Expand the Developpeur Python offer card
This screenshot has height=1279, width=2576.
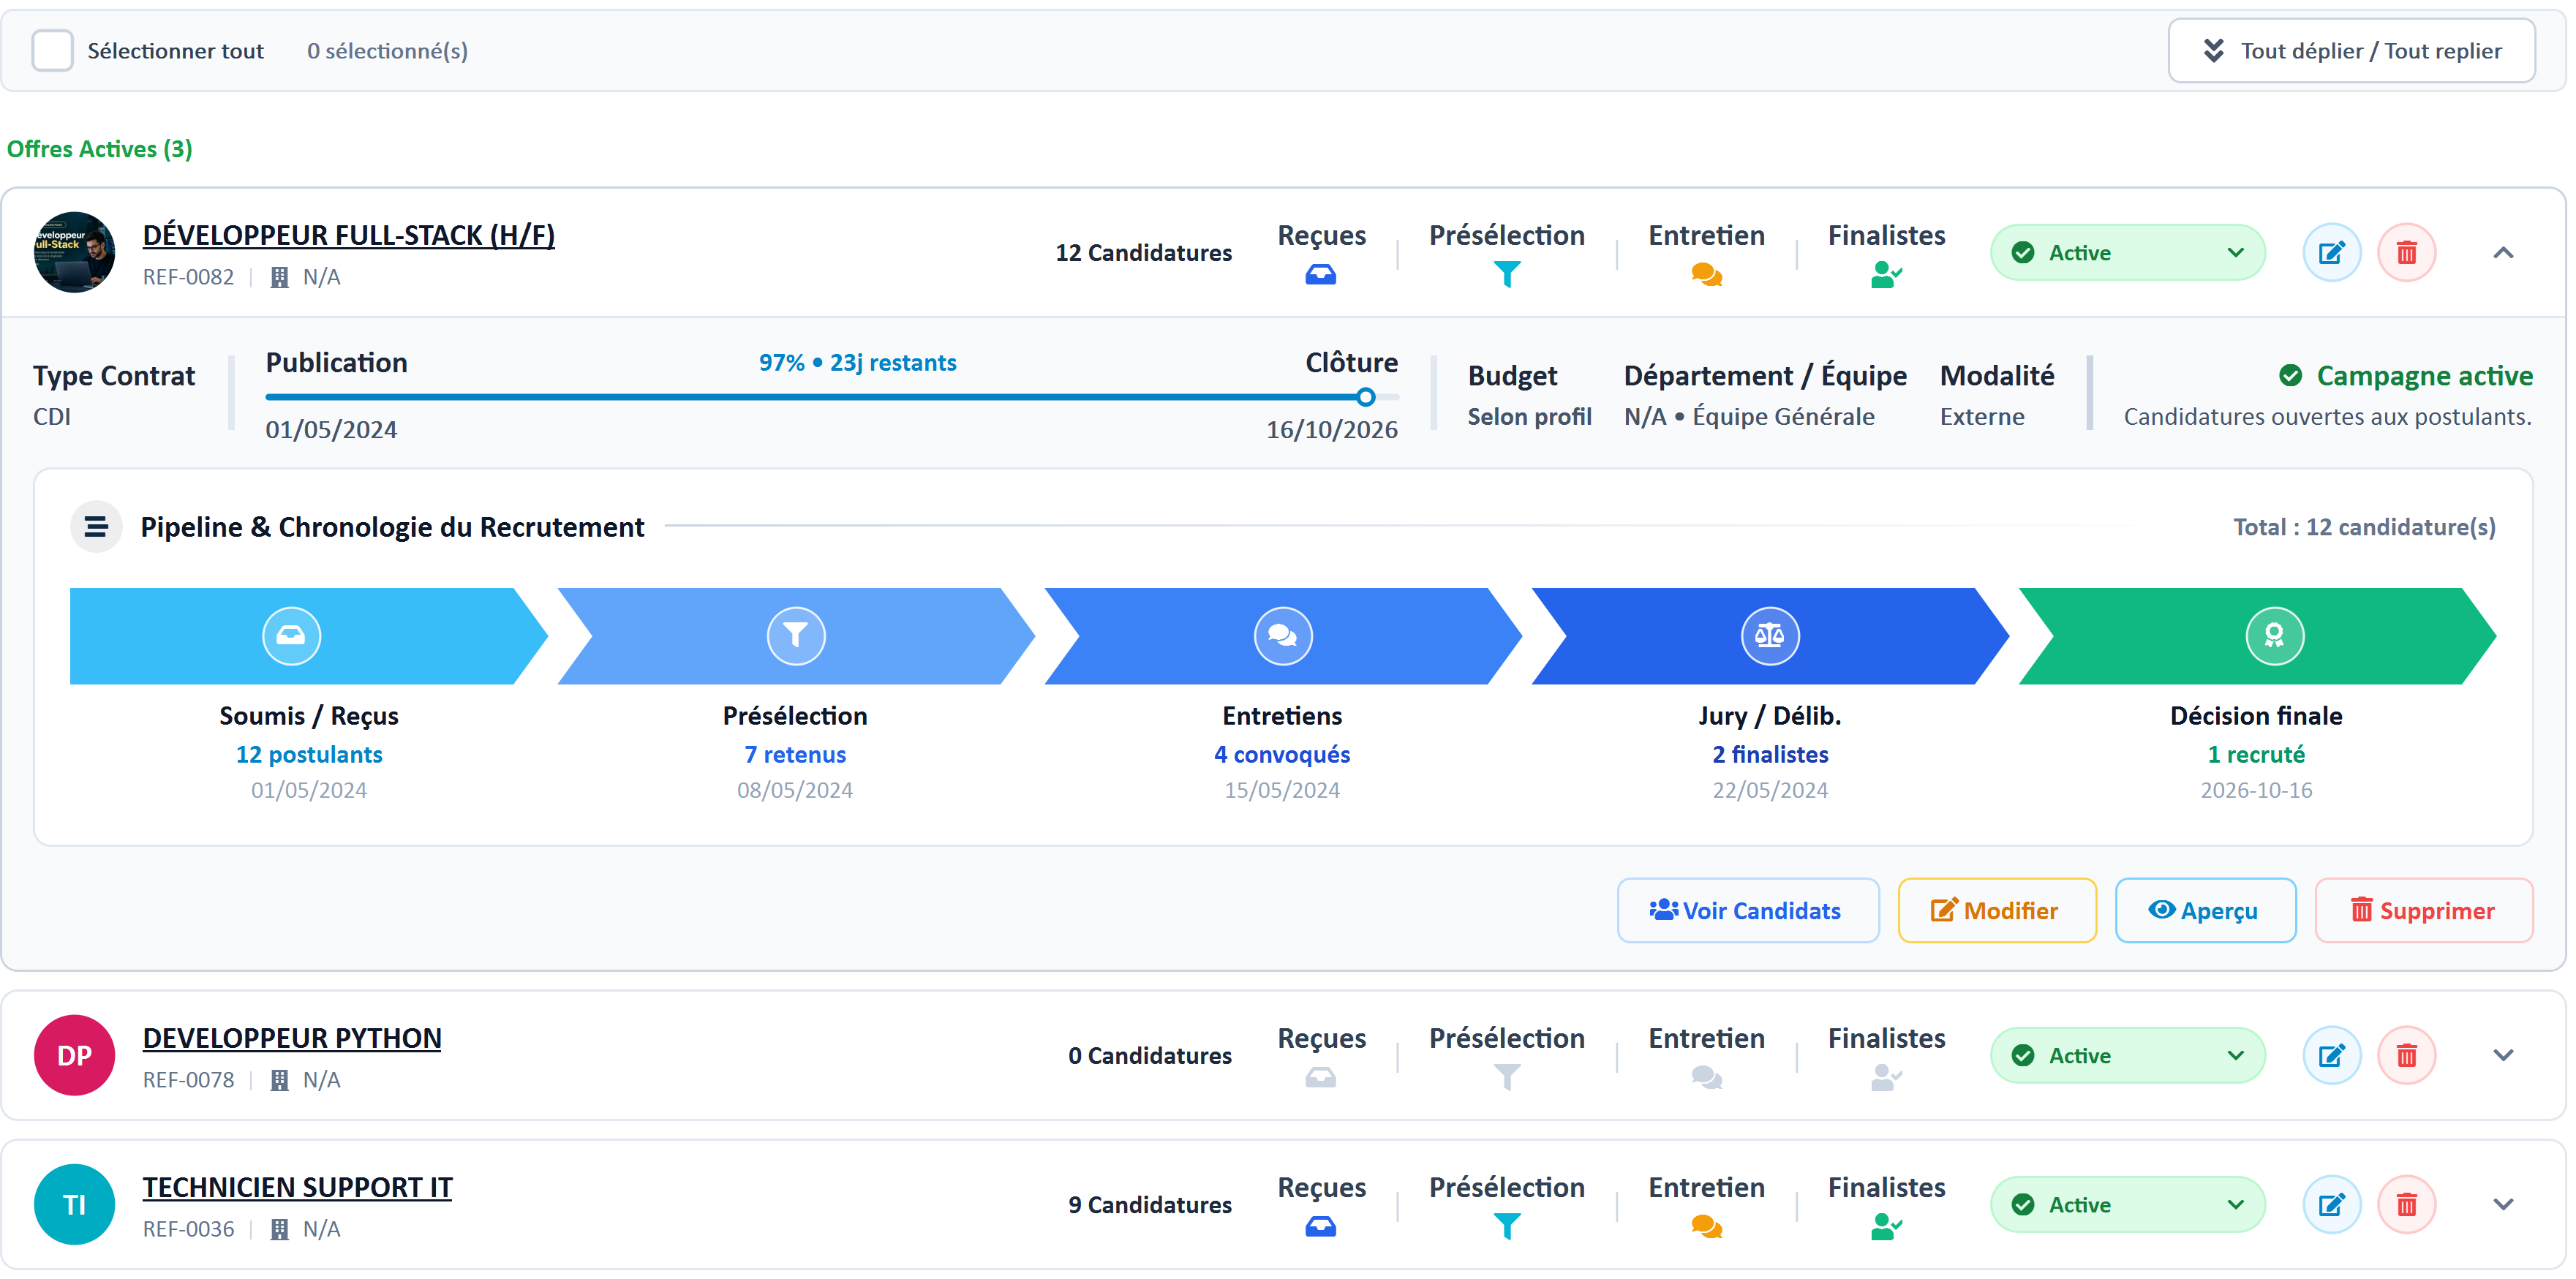click(2503, 1056)
